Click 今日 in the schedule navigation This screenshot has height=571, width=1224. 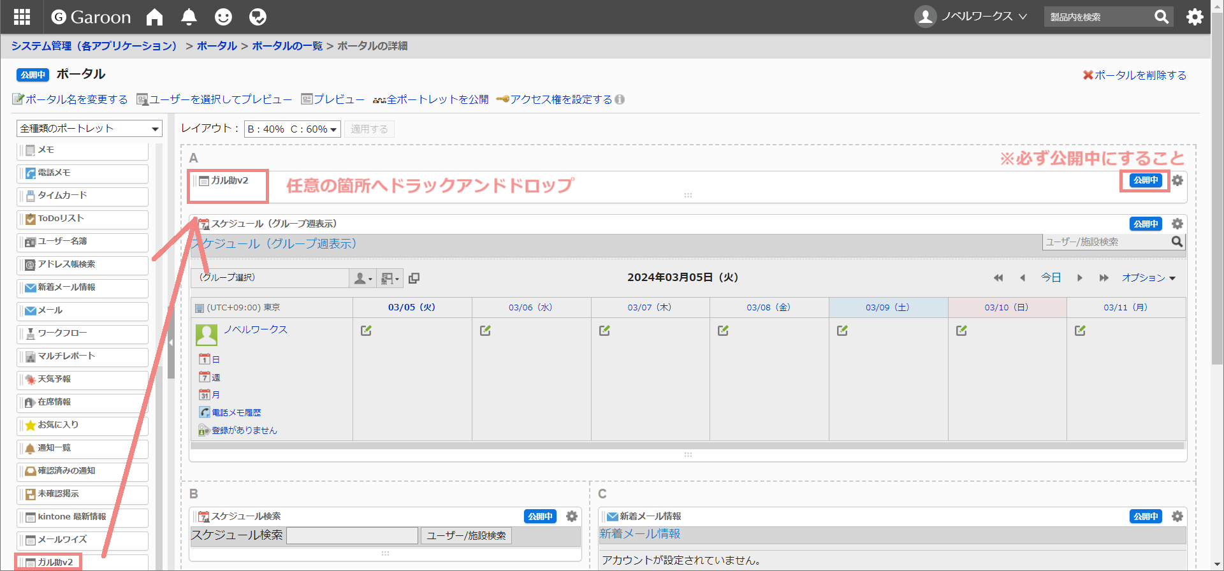(1051, 278)
